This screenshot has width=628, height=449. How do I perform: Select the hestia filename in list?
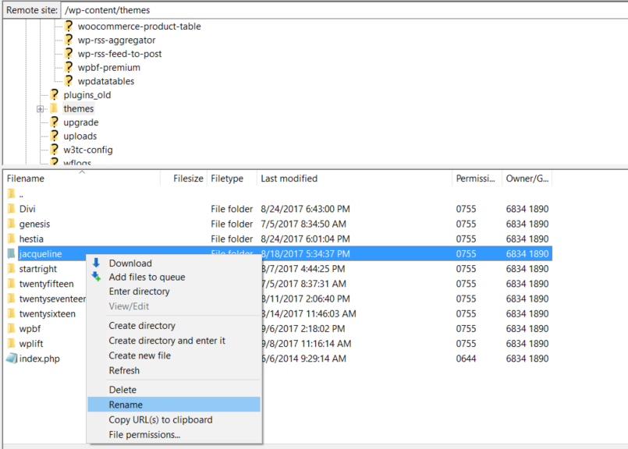coord(31,239)
